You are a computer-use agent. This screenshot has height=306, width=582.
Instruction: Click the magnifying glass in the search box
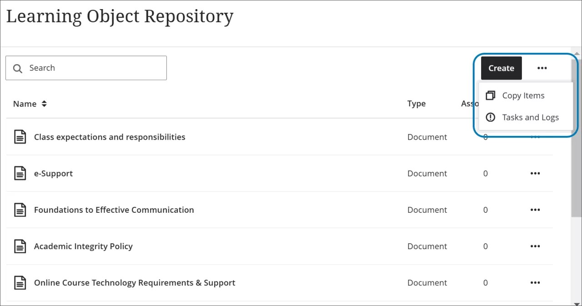[x=18, y=68]
